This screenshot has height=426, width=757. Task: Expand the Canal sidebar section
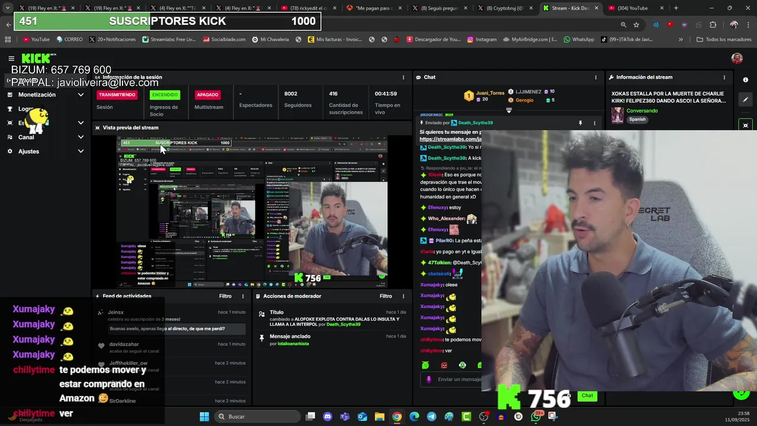click(x=80, y=137)
